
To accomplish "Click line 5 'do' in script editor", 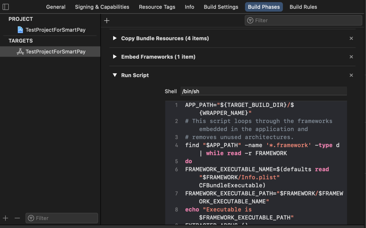I will tap(189, 161).
